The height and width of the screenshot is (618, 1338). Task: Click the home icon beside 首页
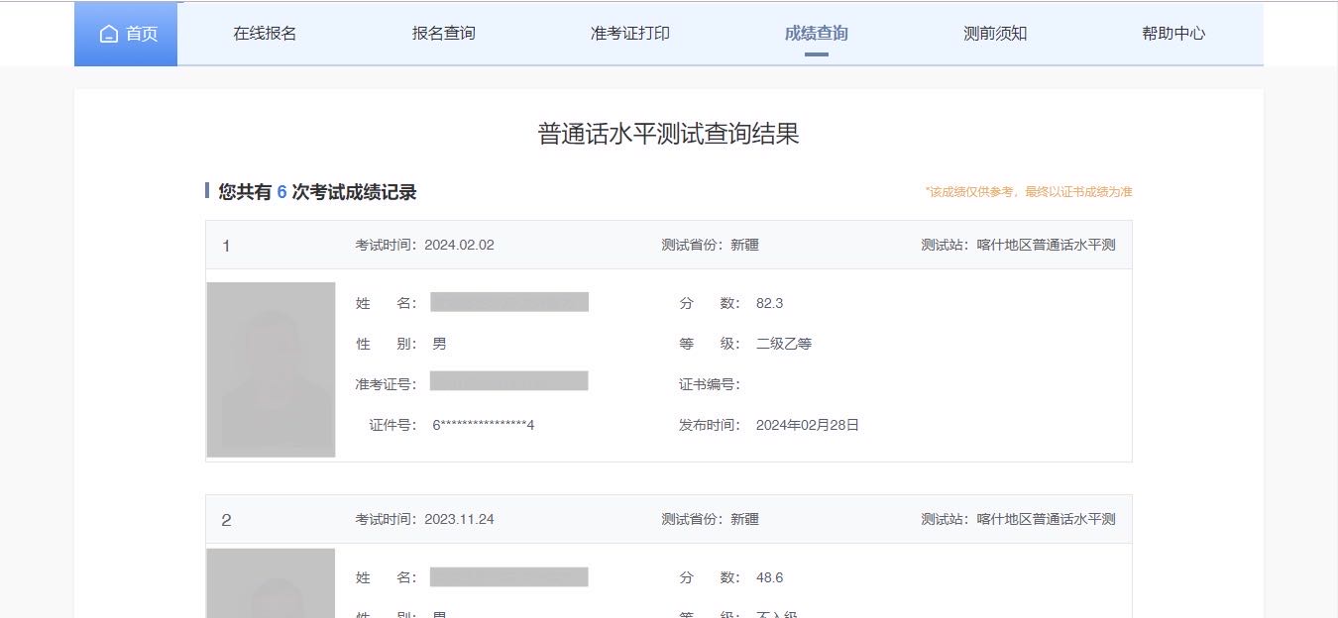[109, 34]
